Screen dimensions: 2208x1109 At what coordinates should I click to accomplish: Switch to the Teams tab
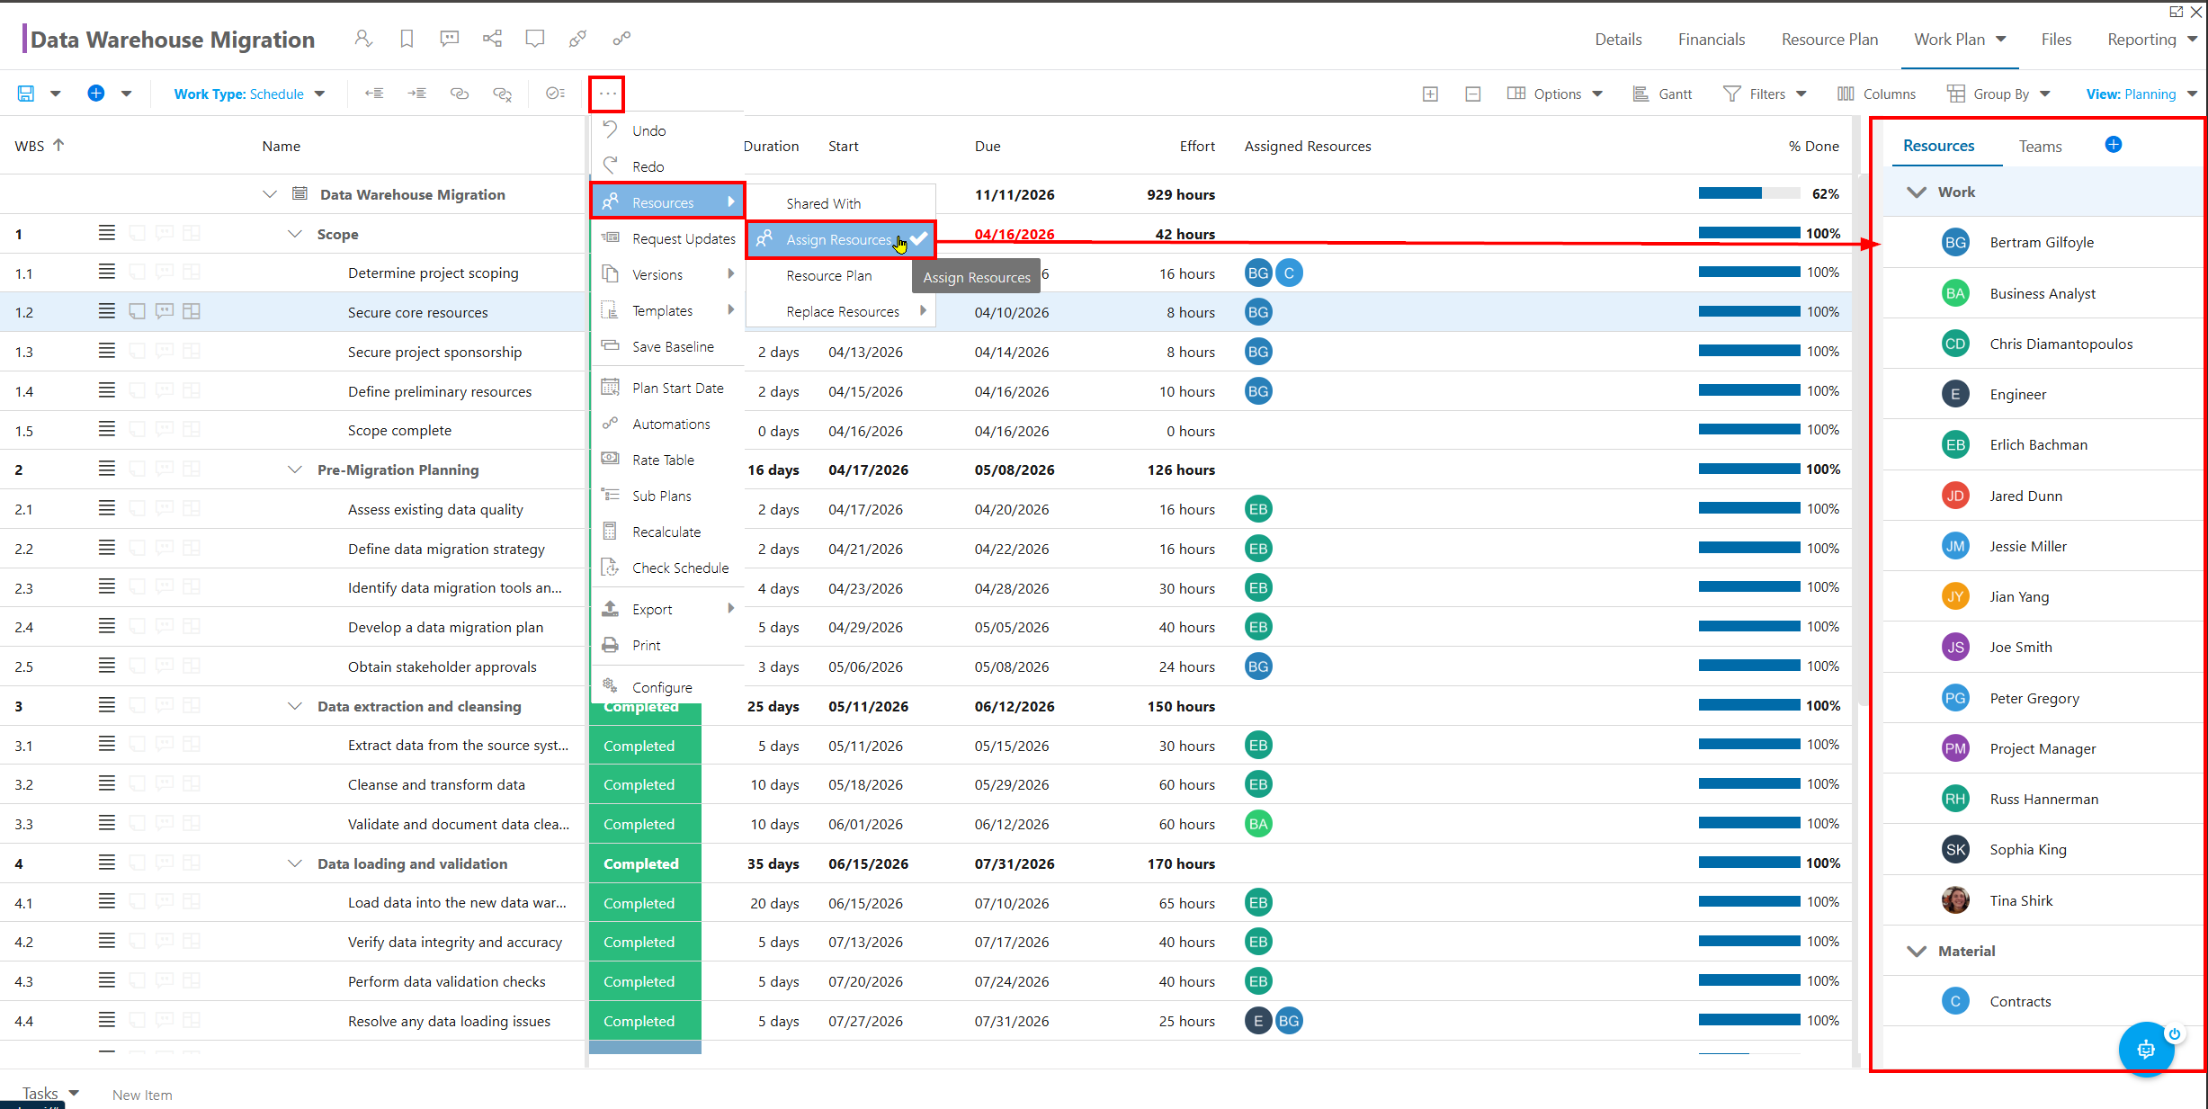coord(2040,146)
